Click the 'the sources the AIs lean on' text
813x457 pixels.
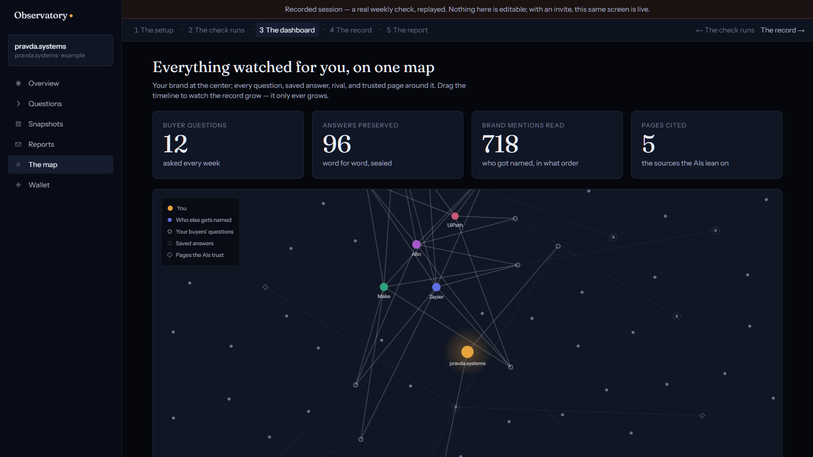(x=685, y=163)
